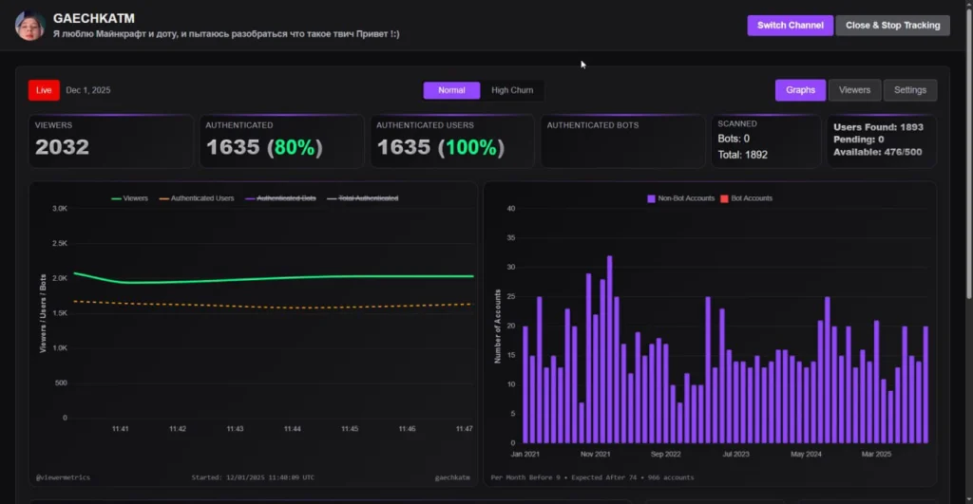The width and height of the screenshot is (973, 504).
Task: Open the Settings tab
Action: pyautogui.click(x=909, y=90)
